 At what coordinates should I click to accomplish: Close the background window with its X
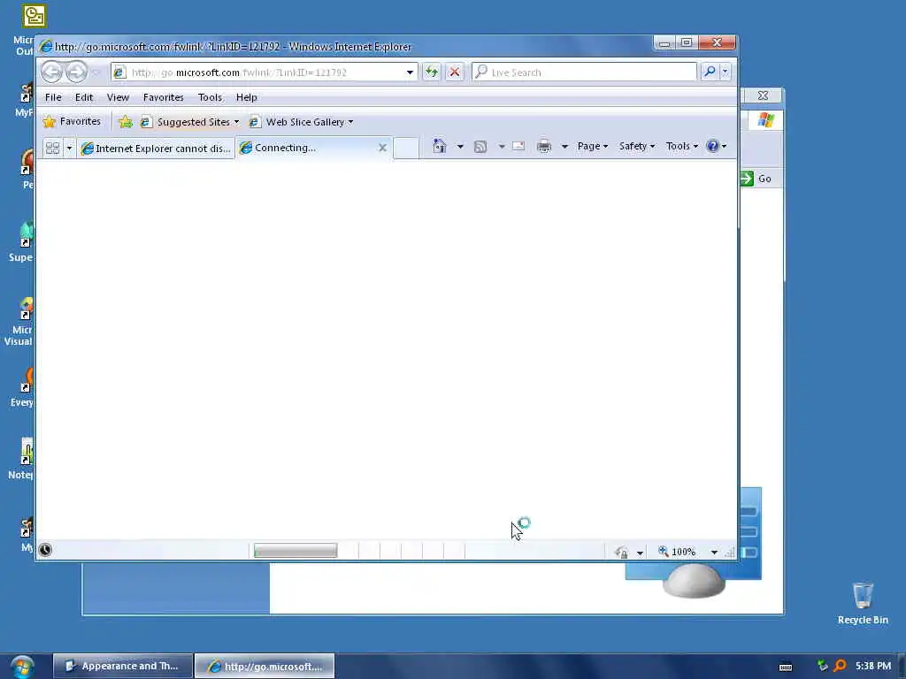tap(763, 95)
